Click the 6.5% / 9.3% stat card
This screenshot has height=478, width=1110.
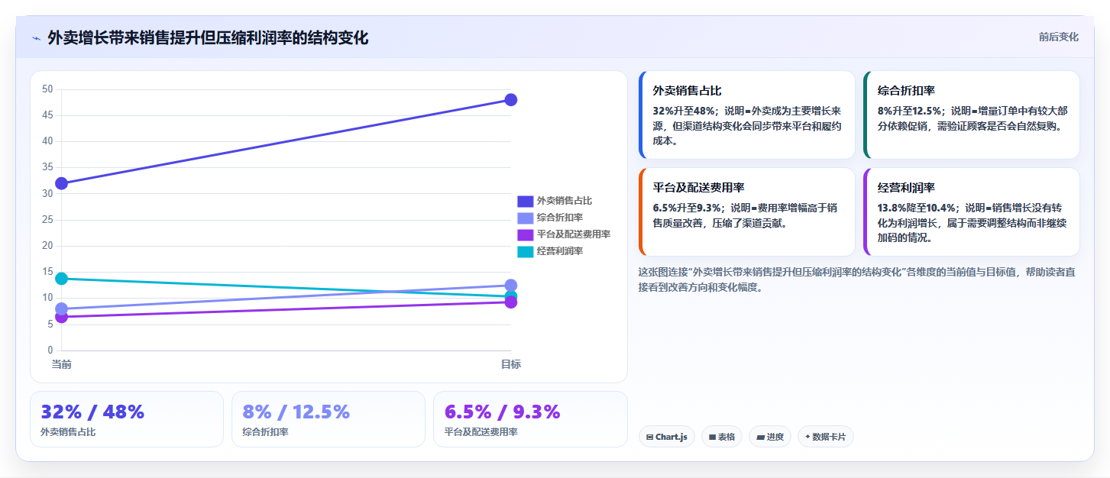click(530, 419)
